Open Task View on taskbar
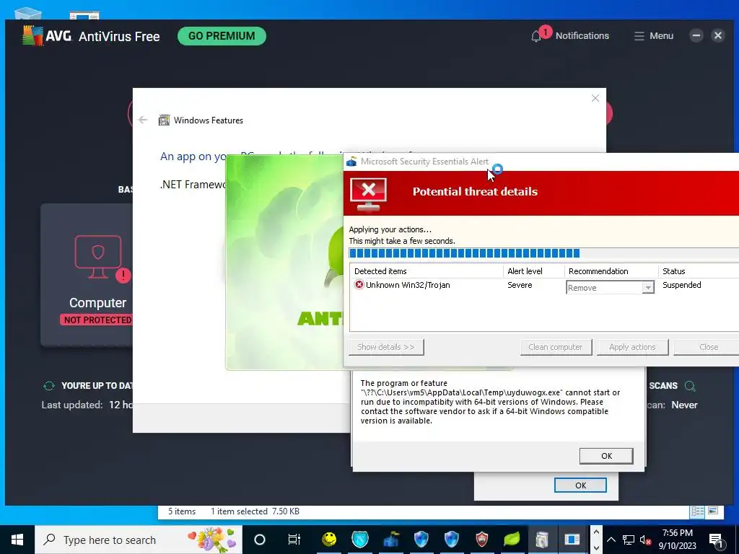 294,540
